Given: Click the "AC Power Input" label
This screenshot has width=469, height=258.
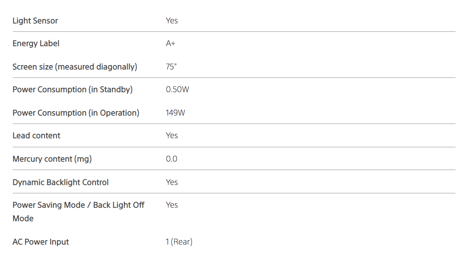Looking at the screenshot, I should [x=40, y=242].
